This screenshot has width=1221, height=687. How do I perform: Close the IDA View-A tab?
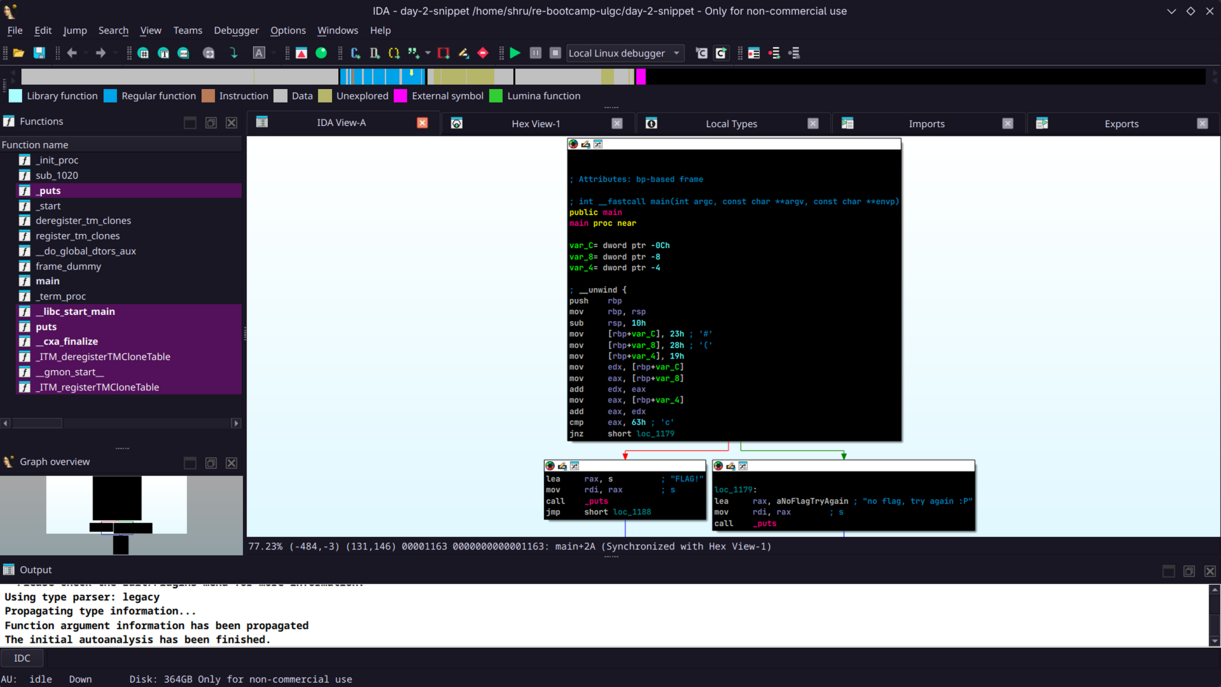[422, 123]
